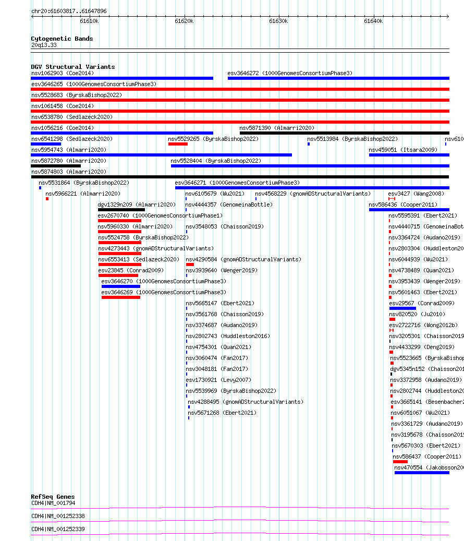Open the nsv6553413 (Sedlazeck2020) label
464x541 pixels.
click(139, 259)
